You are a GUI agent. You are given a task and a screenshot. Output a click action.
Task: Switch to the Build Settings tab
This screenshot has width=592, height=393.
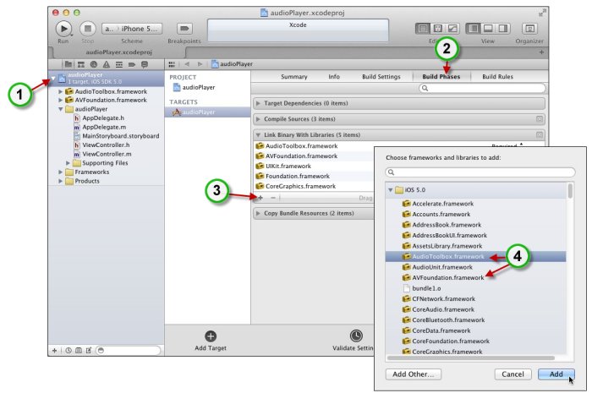tap(381, 77)
